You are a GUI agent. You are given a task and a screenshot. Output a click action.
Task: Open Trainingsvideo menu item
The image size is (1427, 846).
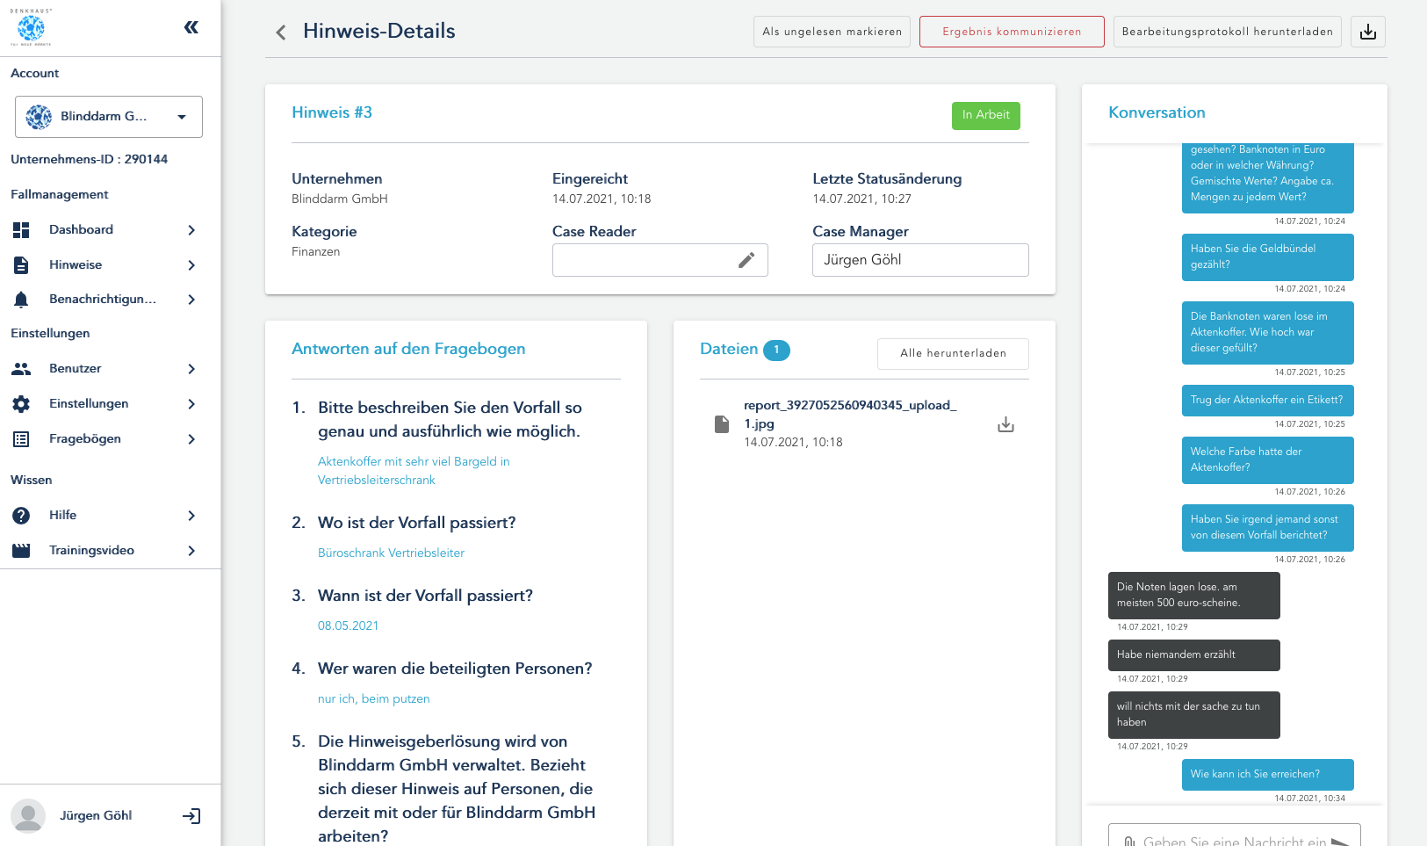pyautogui.click(x=91, y=551)
